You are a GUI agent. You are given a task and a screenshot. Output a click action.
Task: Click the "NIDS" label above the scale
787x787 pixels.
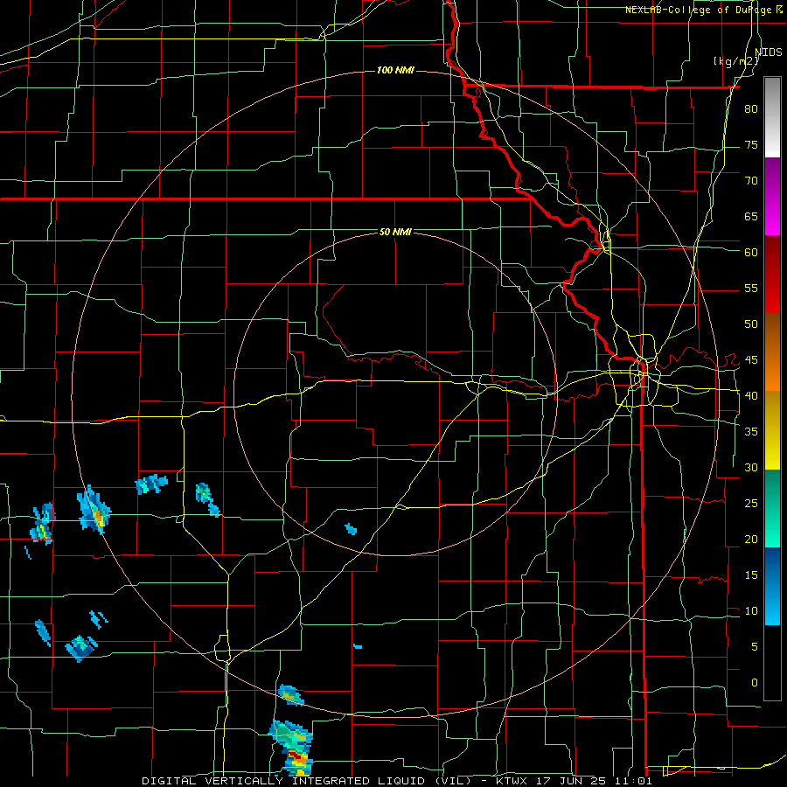pos(769,52)
